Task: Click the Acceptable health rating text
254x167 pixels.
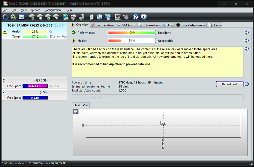Action: pos(166,41)
